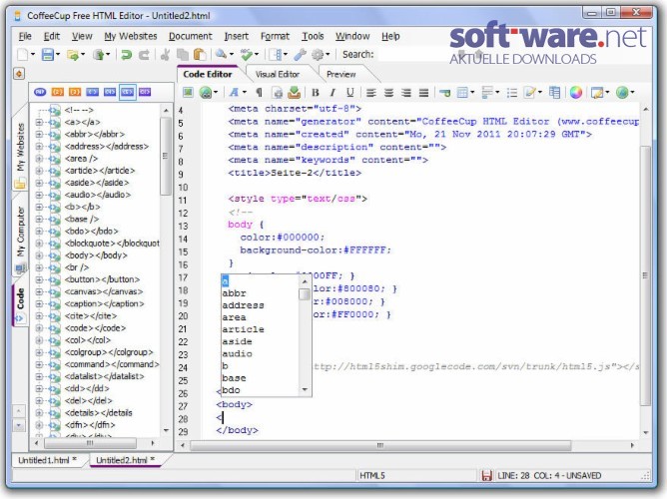Expand the <canvas> tag tree node

click(x=39, y=291)
